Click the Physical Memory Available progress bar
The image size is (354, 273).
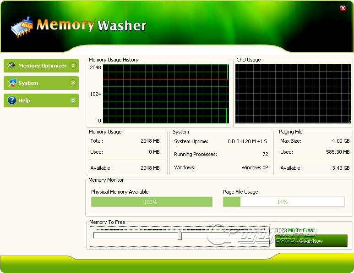click(152, 202)
